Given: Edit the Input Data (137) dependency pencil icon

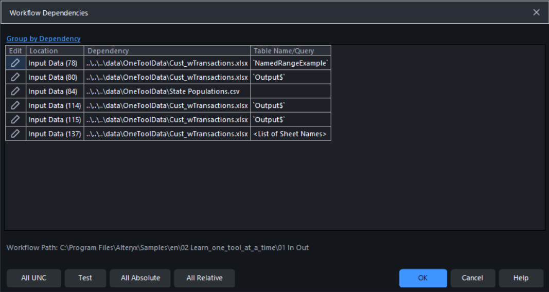Looking at the screenshot, I should [15, 134].
